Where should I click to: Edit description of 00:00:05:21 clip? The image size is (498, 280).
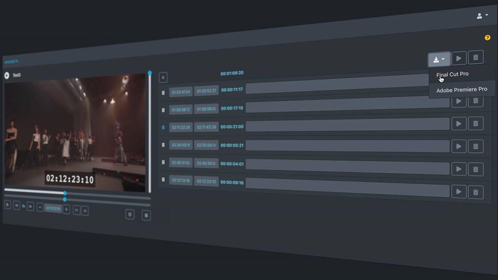point(348,146)
